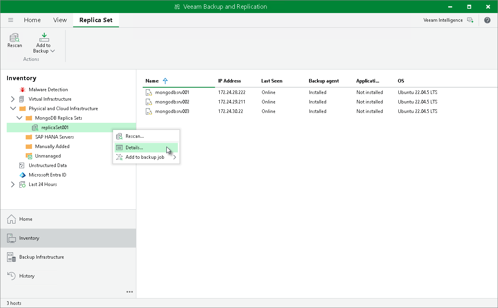Click the Home house icon in navigation
Viewport: 498px width, 308px height.
[11, 219]
